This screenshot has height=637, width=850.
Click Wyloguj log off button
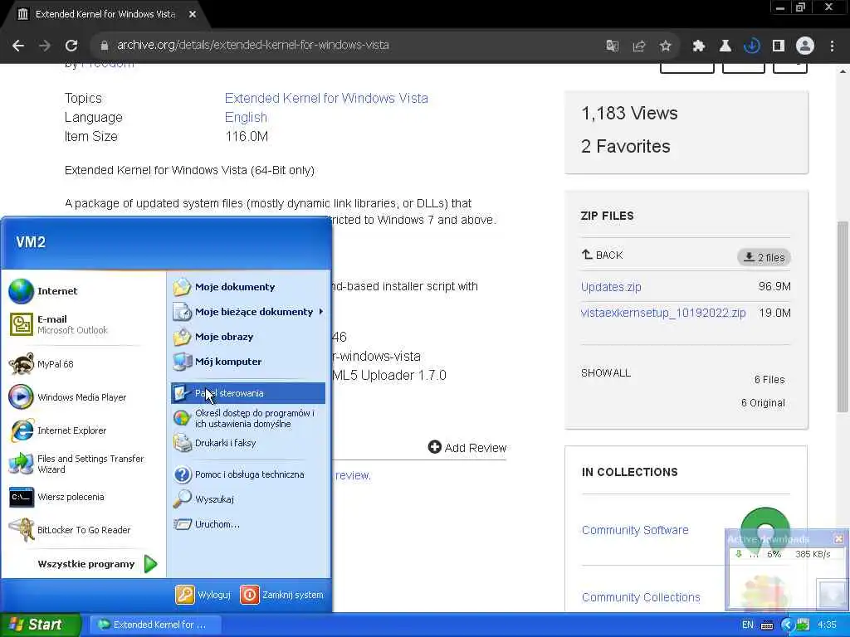tap(203, 595)
